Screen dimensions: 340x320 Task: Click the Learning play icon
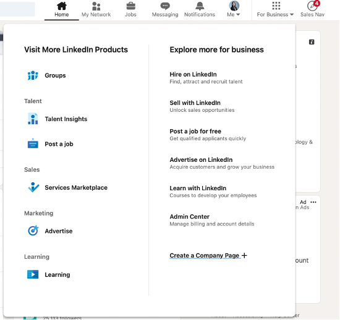[x=33, y=274]
